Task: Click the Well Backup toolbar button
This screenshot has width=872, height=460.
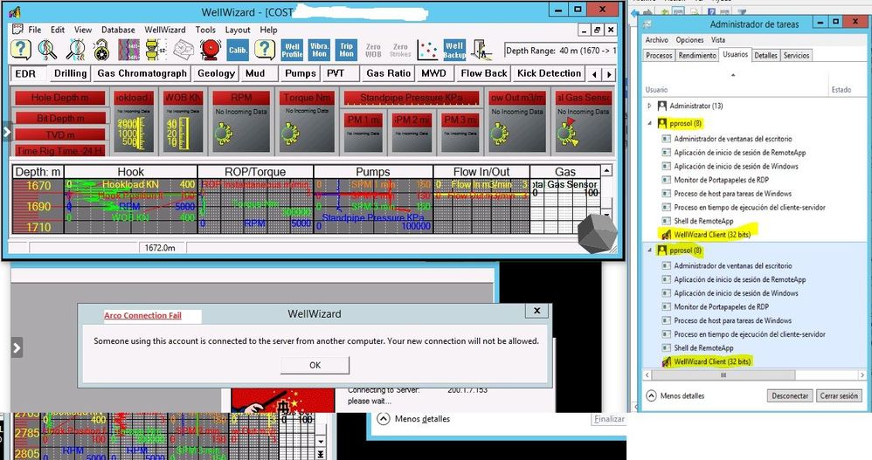Action: tap(454, 50)
